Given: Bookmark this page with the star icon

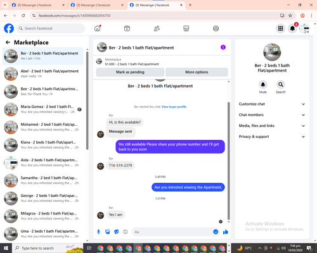Looking at the screenshot, I should [290, 16].
